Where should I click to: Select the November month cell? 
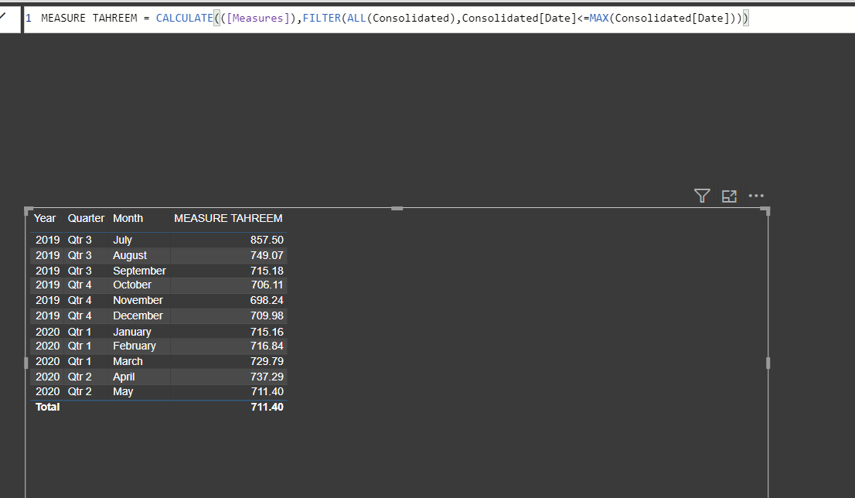pyautogui.click(x=138, y=300)
